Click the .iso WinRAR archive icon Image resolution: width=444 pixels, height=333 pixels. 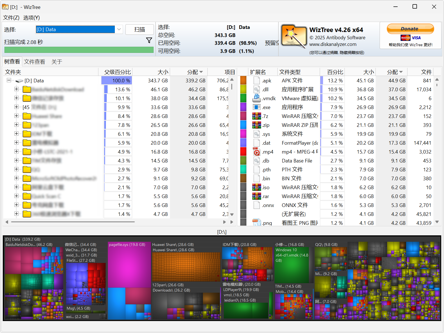click(x=257, y=187)
